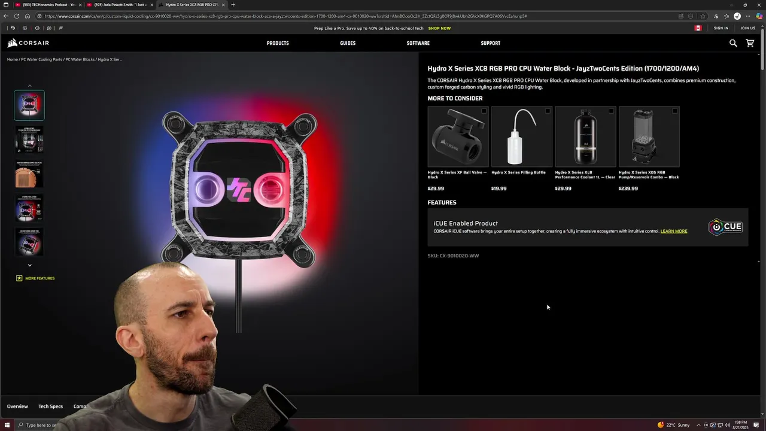Screen dimensions: 766x431
Task: Move thumbnail gallery down with arrow
Action: (x=29, y=265)
